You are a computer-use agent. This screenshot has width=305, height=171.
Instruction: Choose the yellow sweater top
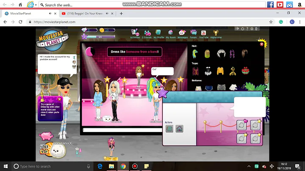[x=220, y=71]
